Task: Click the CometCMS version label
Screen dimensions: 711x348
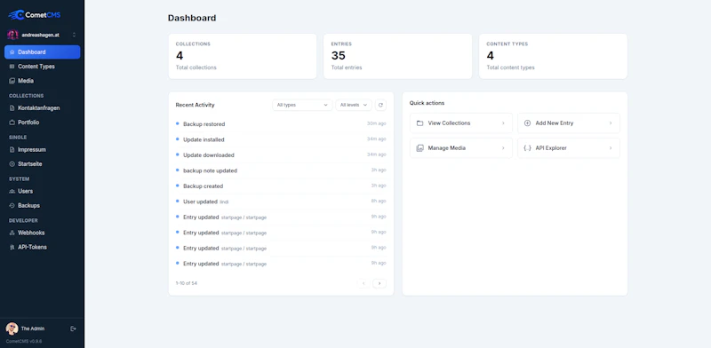Action: [24, 341]
